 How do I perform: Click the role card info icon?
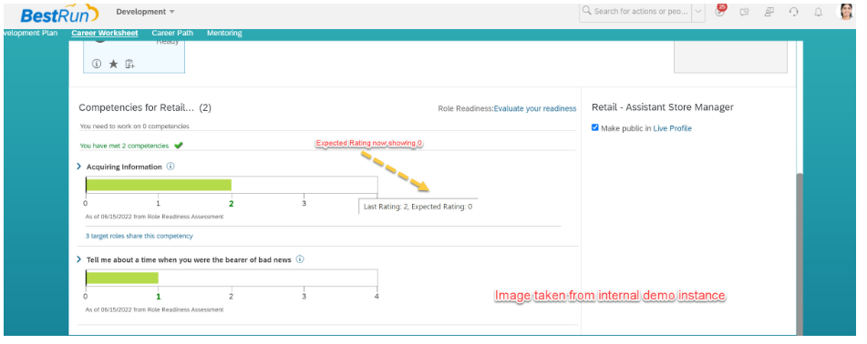pyautogui.click(x=97, y=64)
